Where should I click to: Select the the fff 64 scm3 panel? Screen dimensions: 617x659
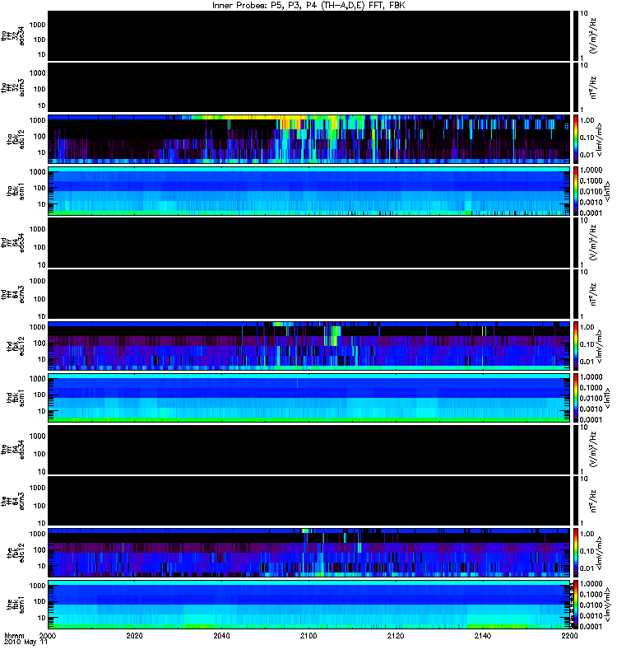[309, 501]
